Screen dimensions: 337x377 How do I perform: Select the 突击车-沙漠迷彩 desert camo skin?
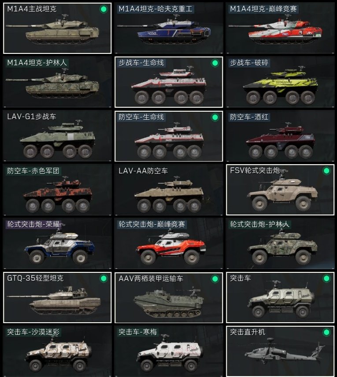tap(57, 351)
